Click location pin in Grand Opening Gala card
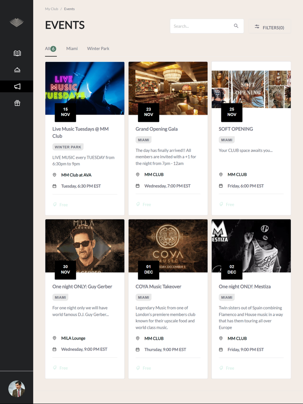 (138, 174)
